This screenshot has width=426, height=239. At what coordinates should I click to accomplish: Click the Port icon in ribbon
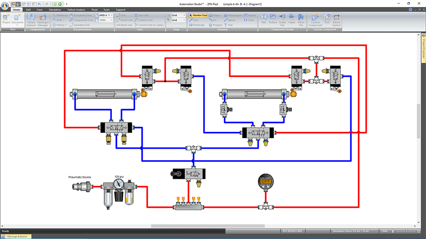[x=327, y=19]
